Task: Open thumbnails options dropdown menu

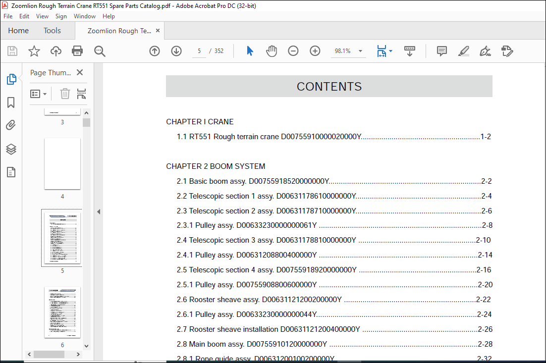Action: click(38, 94)
